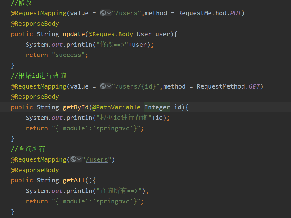Click the //查询所有 comment line
This screenshot has width=291, height=218.
click(x=28, y=149)
